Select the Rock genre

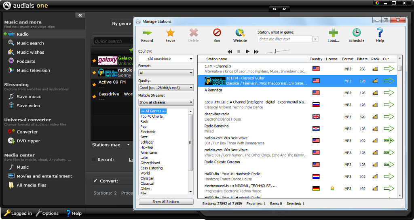point(144,121)
